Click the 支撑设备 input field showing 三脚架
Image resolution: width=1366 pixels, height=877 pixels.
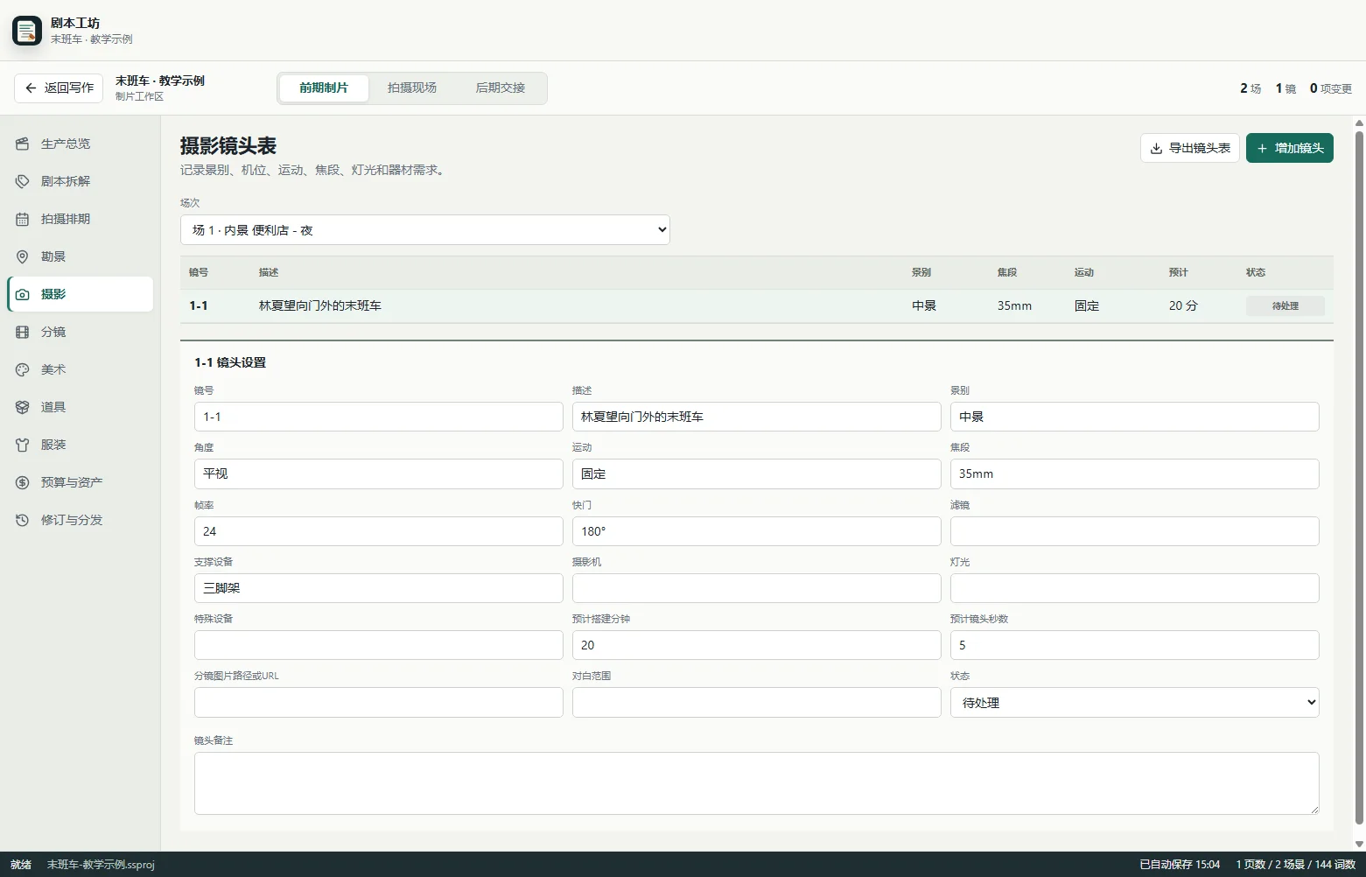379,588
